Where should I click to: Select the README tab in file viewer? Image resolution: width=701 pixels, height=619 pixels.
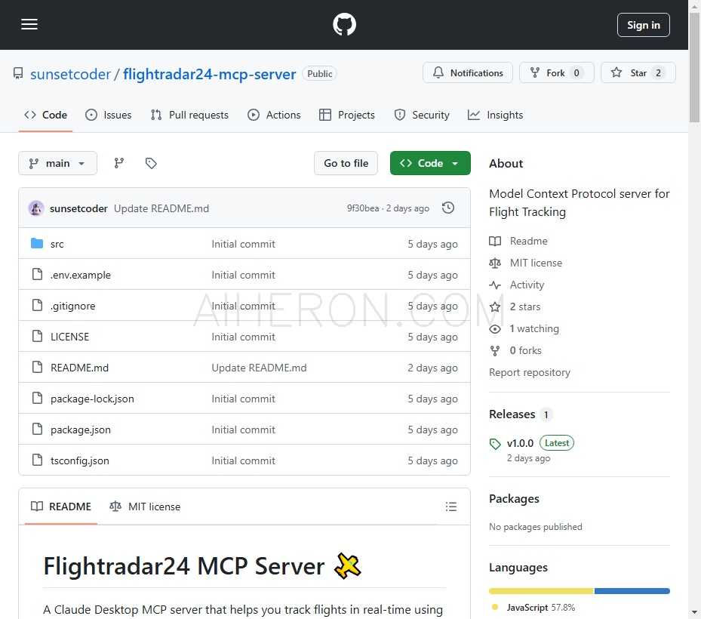pos(61,507)
